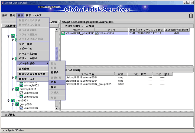Screen dimensions: 195x133
Task: Click the disabled 物理ディスク交換 entry
Action: [33, 20]
